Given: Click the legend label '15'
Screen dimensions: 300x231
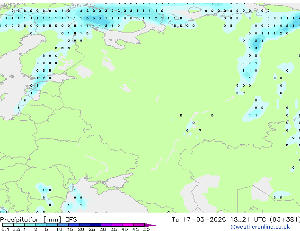Looking at the screenshot, I should [70, 229].
